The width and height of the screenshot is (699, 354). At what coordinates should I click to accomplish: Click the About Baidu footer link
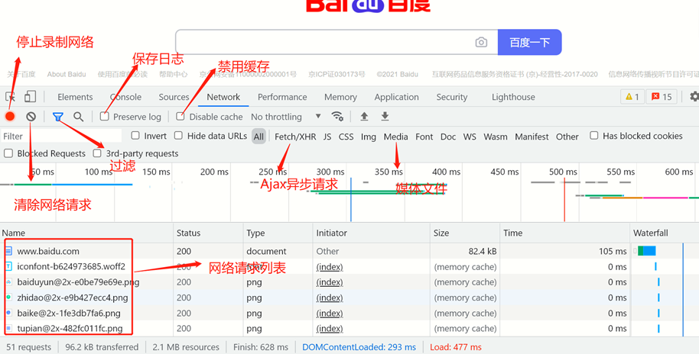click(x=67, y=74)
